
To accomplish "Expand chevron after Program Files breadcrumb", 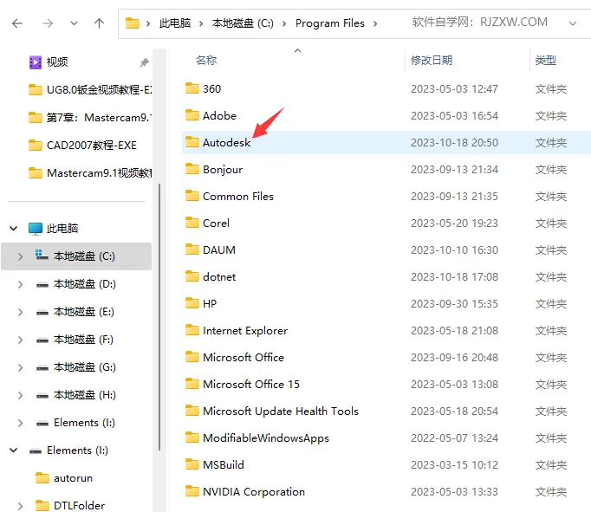I will 375,23.
